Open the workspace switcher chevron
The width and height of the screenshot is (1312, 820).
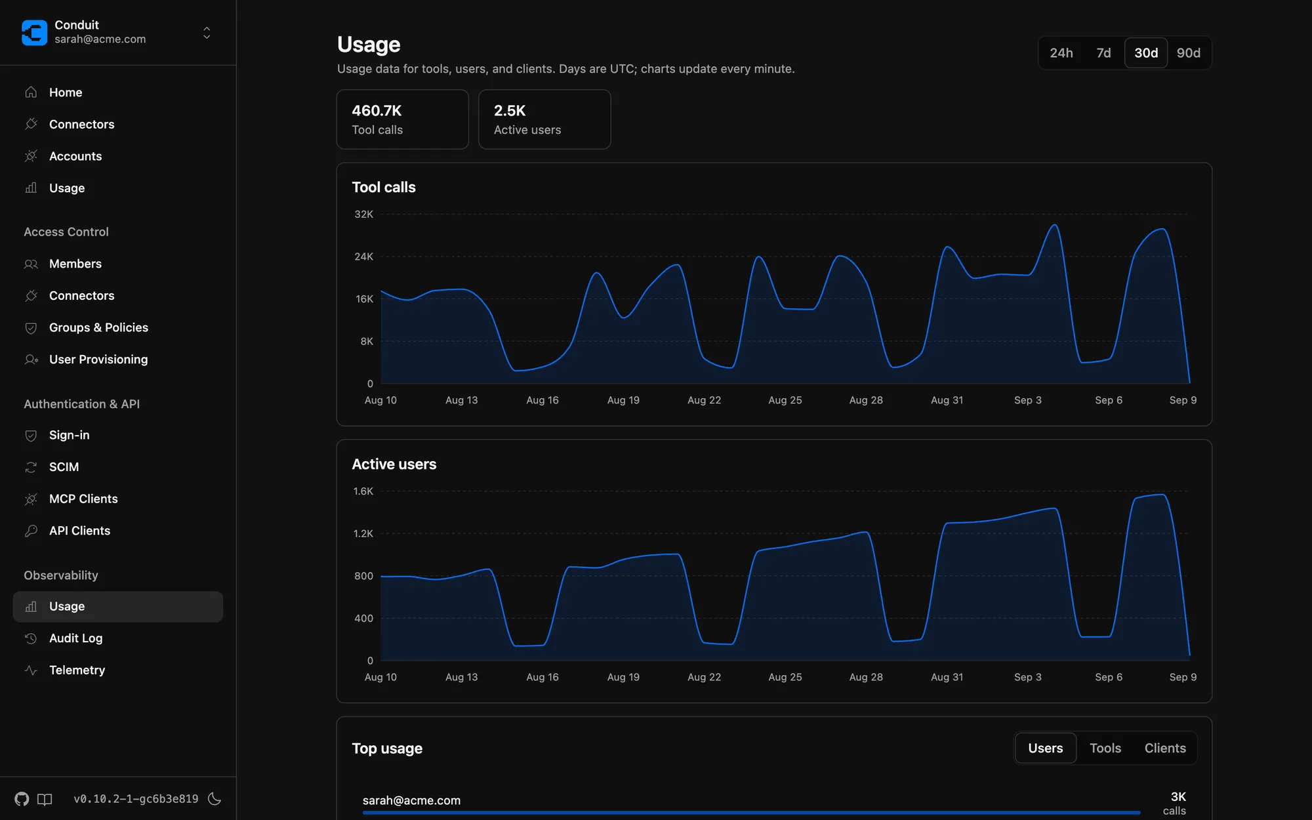click(x=207, y=33)
